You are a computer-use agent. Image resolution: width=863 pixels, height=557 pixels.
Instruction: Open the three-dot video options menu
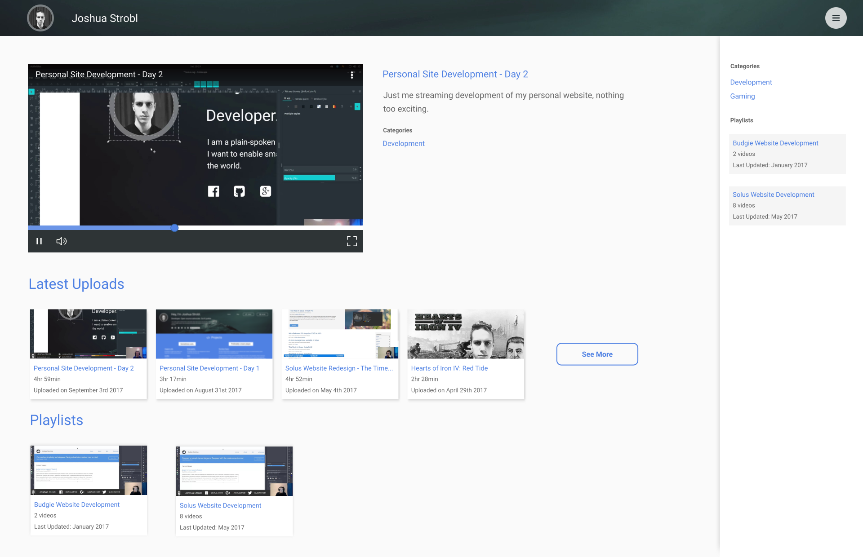352,75
